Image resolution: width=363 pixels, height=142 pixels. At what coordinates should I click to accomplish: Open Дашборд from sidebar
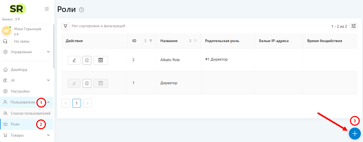19,70
